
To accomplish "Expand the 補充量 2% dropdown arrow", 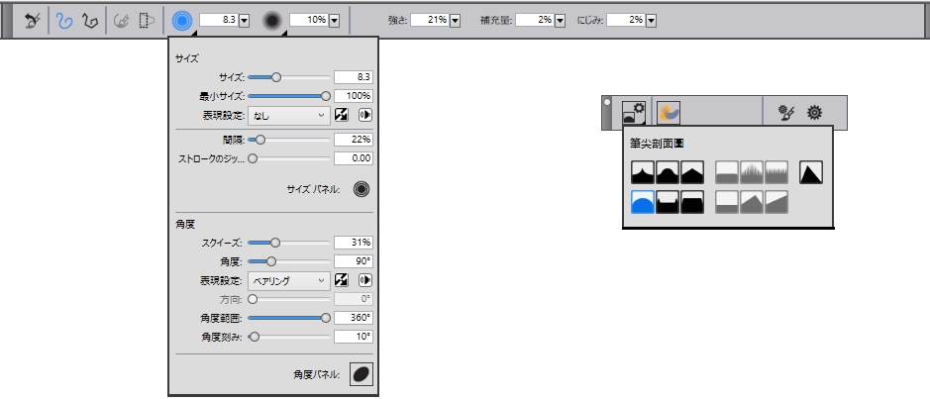I will pos(561,20).
